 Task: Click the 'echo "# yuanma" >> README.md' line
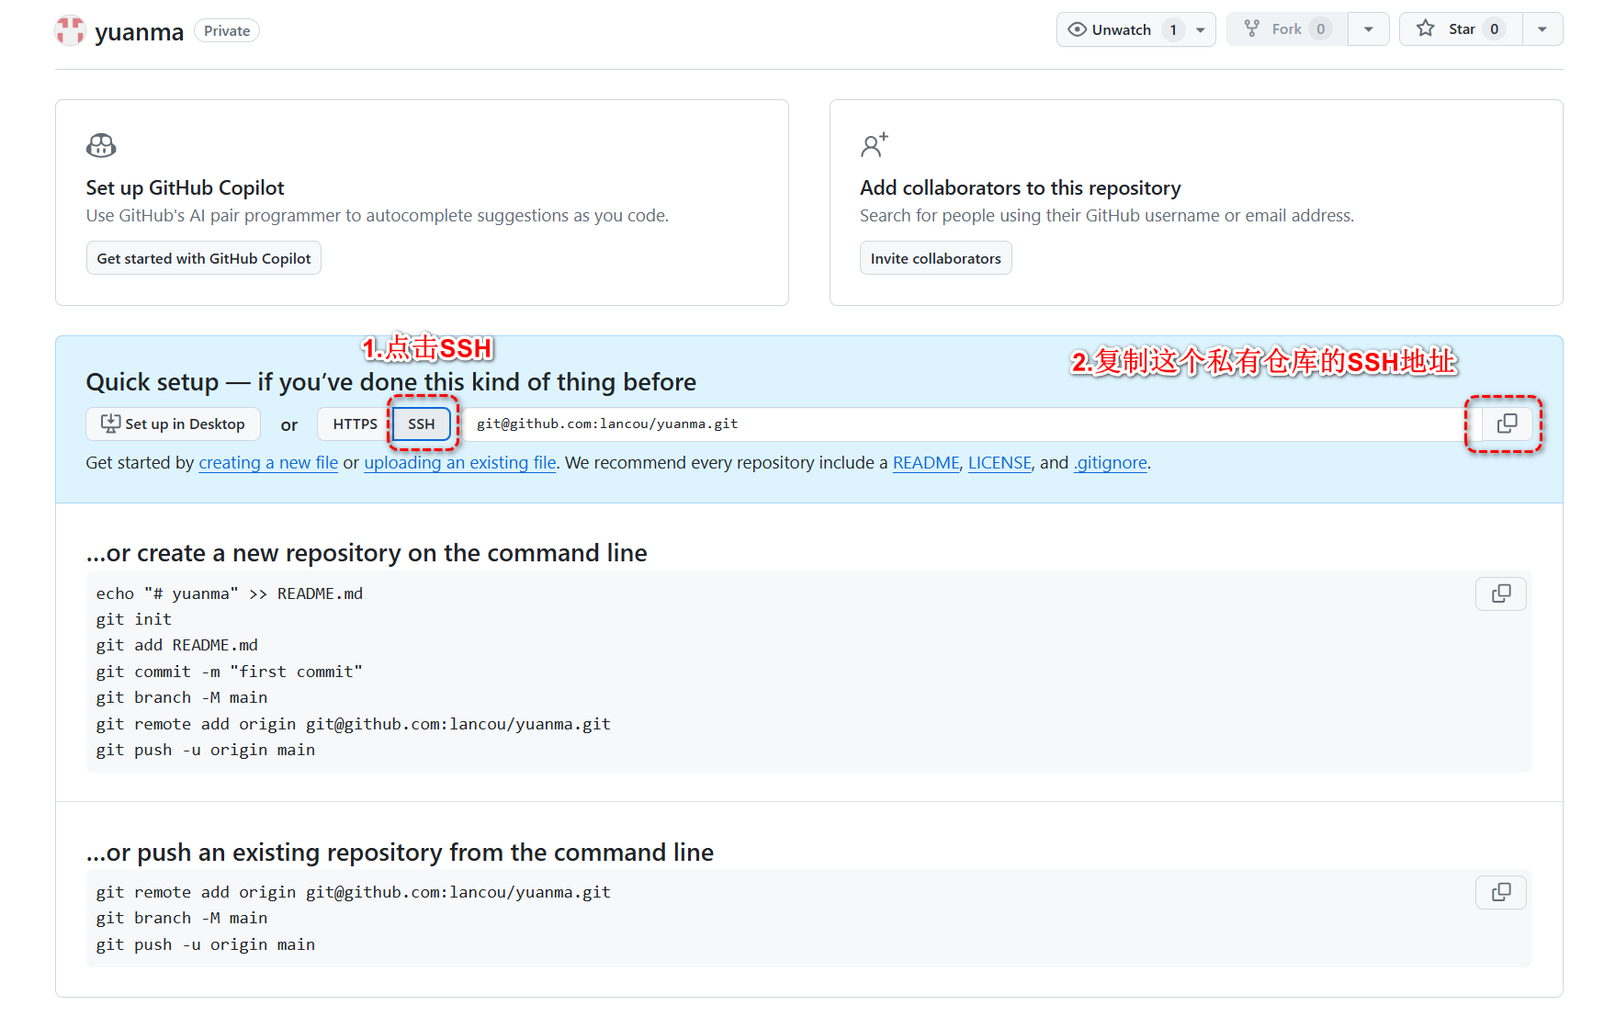click(x=230, y=593)
